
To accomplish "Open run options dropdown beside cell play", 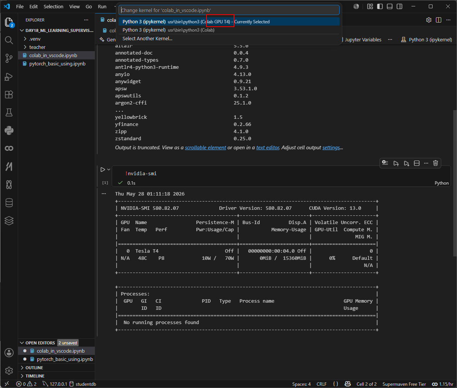I will (109, 170).
